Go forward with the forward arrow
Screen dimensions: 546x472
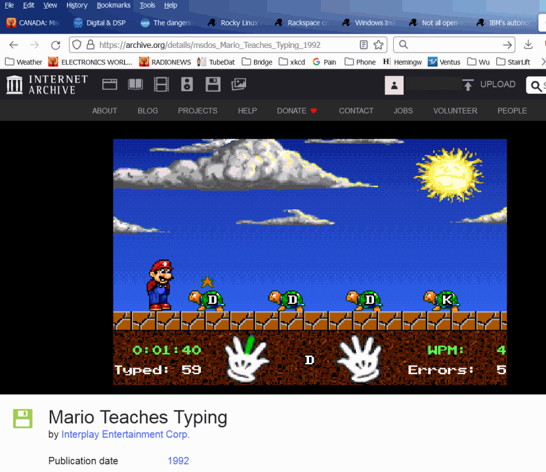(x=35, y=45)
